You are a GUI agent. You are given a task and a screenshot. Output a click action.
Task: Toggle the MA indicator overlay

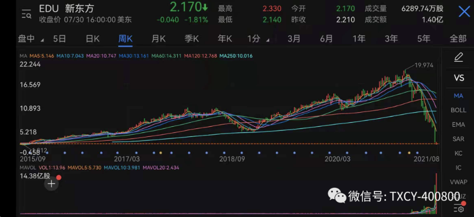pos(458,96)
